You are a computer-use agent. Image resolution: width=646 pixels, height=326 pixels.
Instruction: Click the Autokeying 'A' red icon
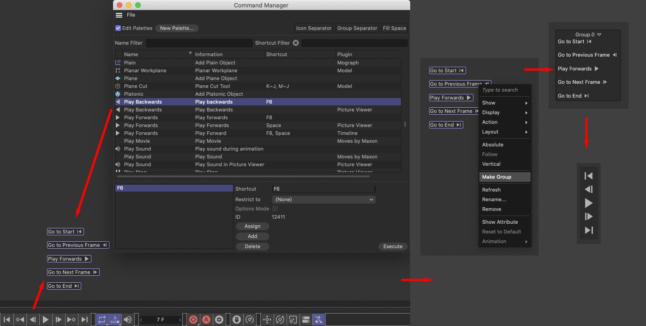pos(206,320)
